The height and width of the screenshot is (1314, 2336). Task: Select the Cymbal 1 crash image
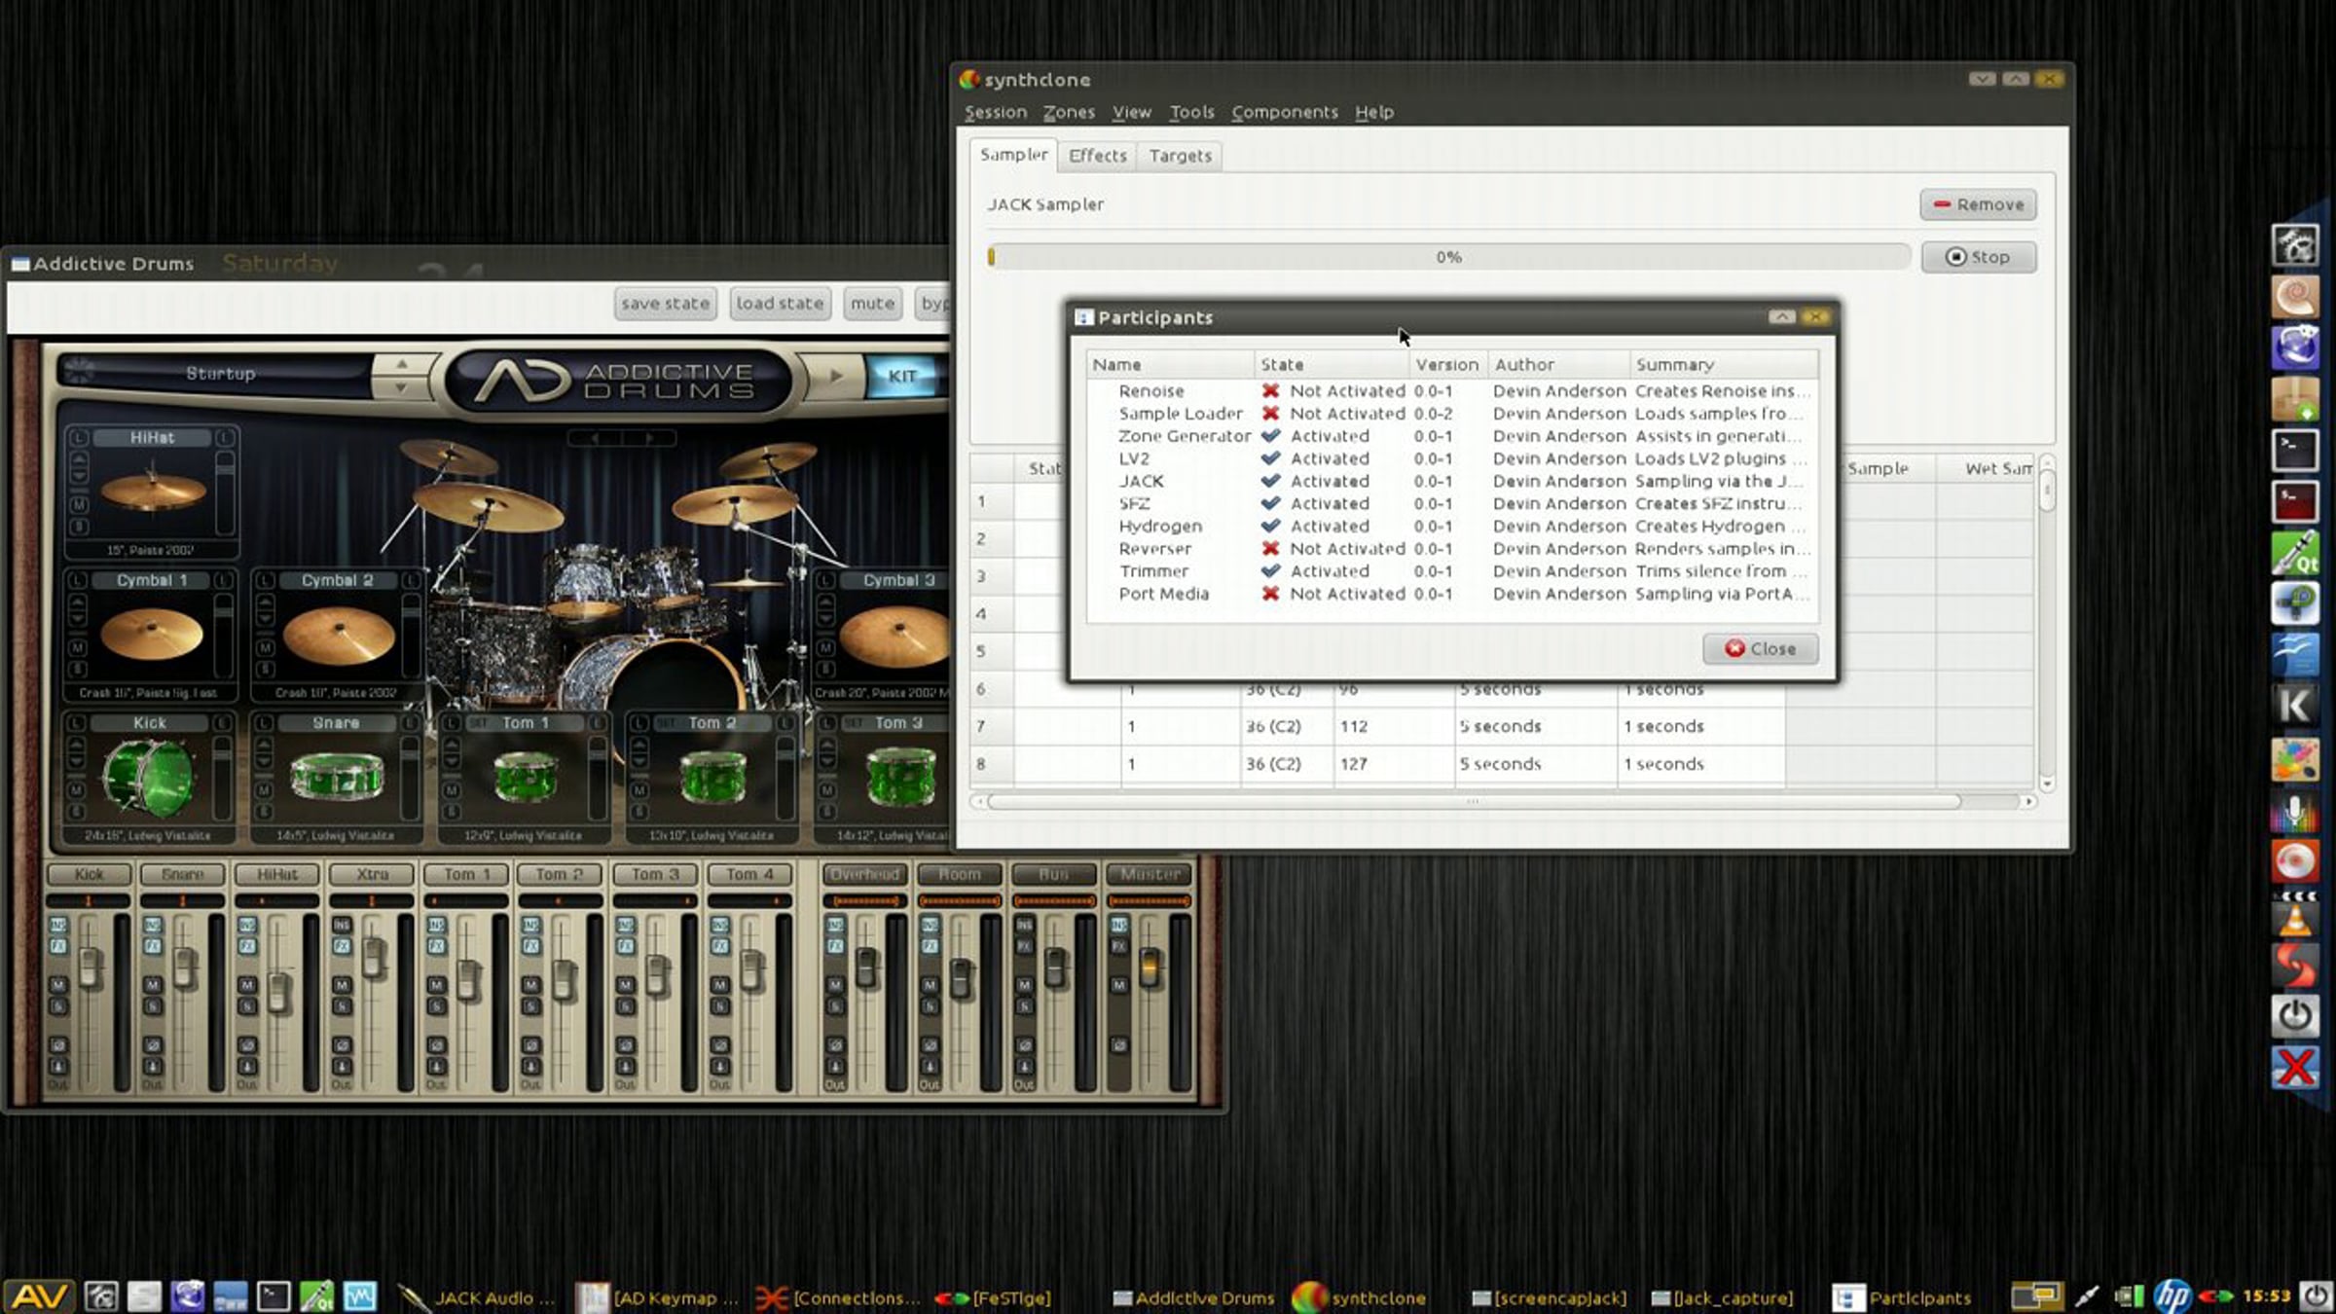(x=151, y=634)
